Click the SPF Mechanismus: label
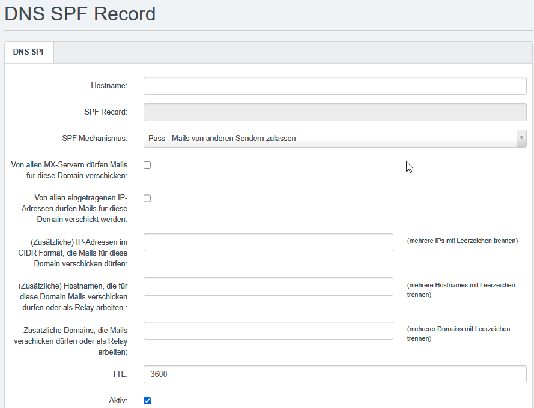Image resolution: width=534 pixels, height=408 pixels. click(x=95, y=139)
